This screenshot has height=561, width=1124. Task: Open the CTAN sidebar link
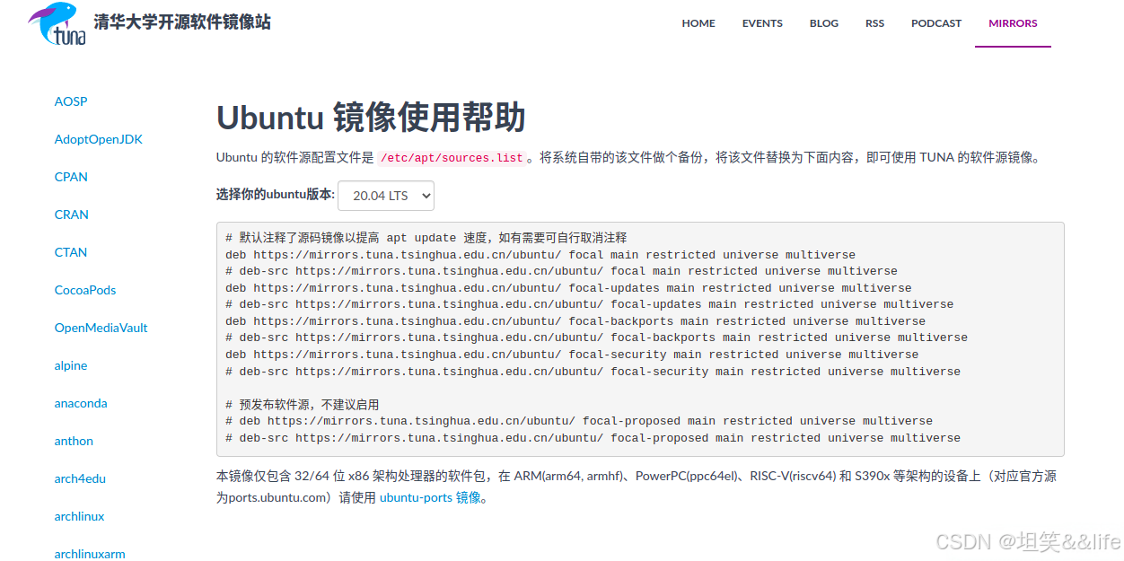[71, 252]
